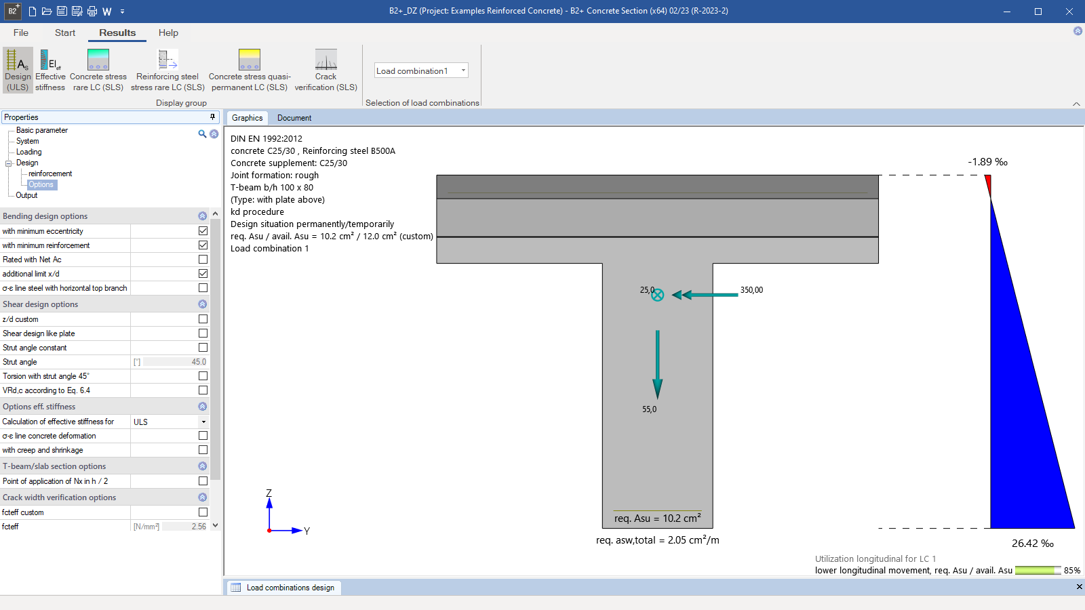Close the bottom Load combinations panel

[x=1079, y=587]
